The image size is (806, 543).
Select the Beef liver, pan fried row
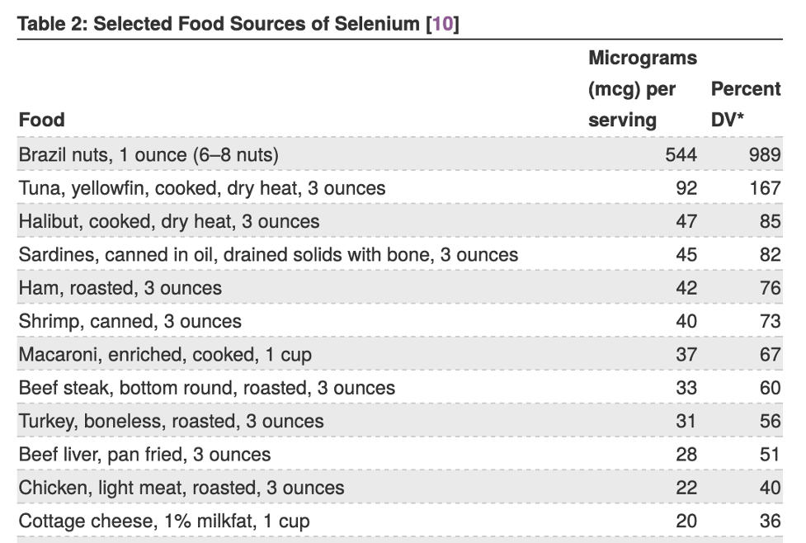400,454
